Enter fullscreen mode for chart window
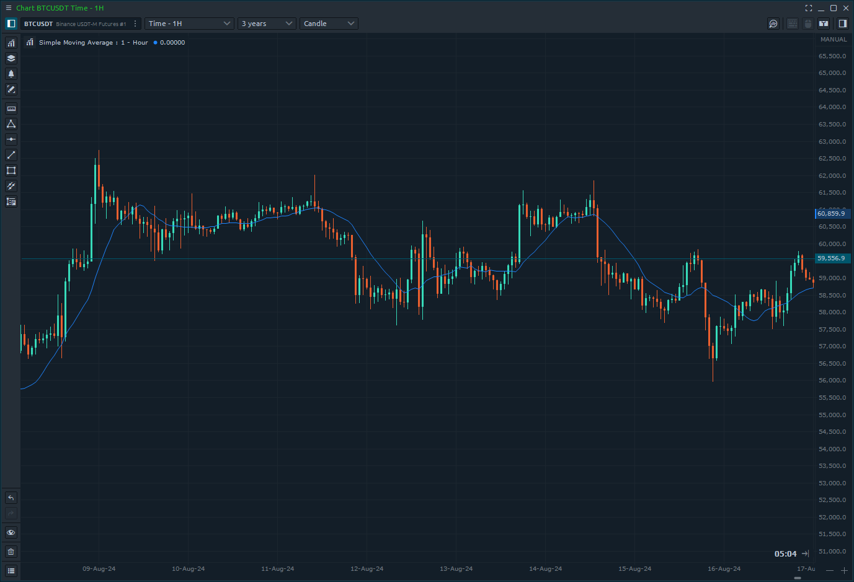Screen dimensions: 854x582 point(809,8)
